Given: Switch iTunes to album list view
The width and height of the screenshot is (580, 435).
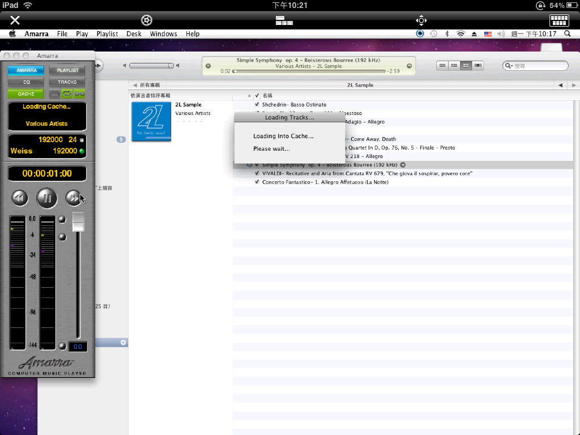Looking at the screenshot, I should pos(454,66).
